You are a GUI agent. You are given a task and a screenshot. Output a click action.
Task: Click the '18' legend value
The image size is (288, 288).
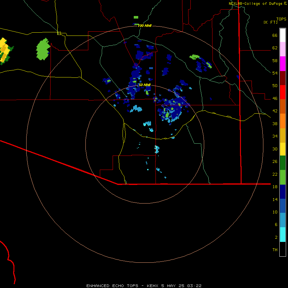point(275,187)
